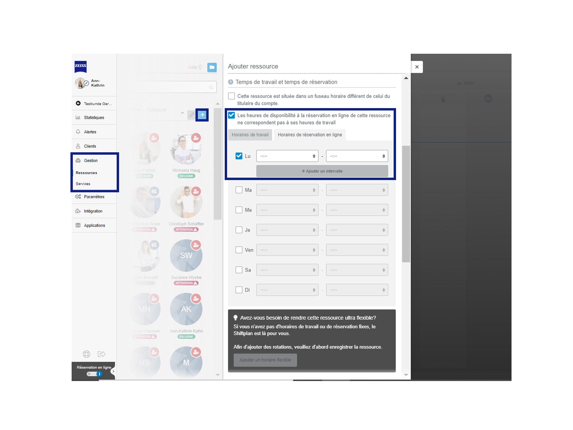The image size is (573, 430).
Task: Check the Di day checkbox
Action: tap(239, 290)
